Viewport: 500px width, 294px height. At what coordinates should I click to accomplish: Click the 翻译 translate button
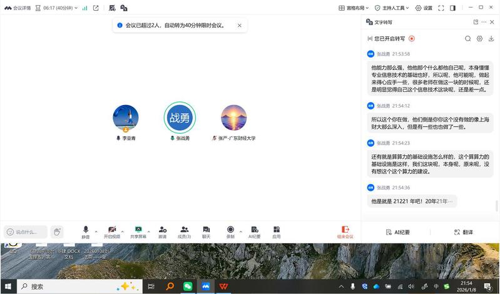tap(464, 232)
